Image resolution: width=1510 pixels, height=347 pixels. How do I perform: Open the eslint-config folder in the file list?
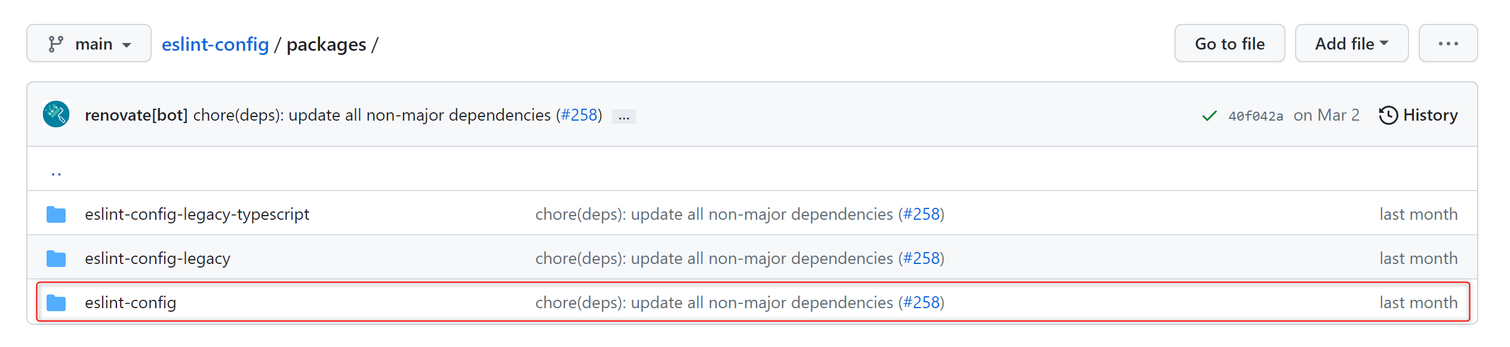pos(130,302)
